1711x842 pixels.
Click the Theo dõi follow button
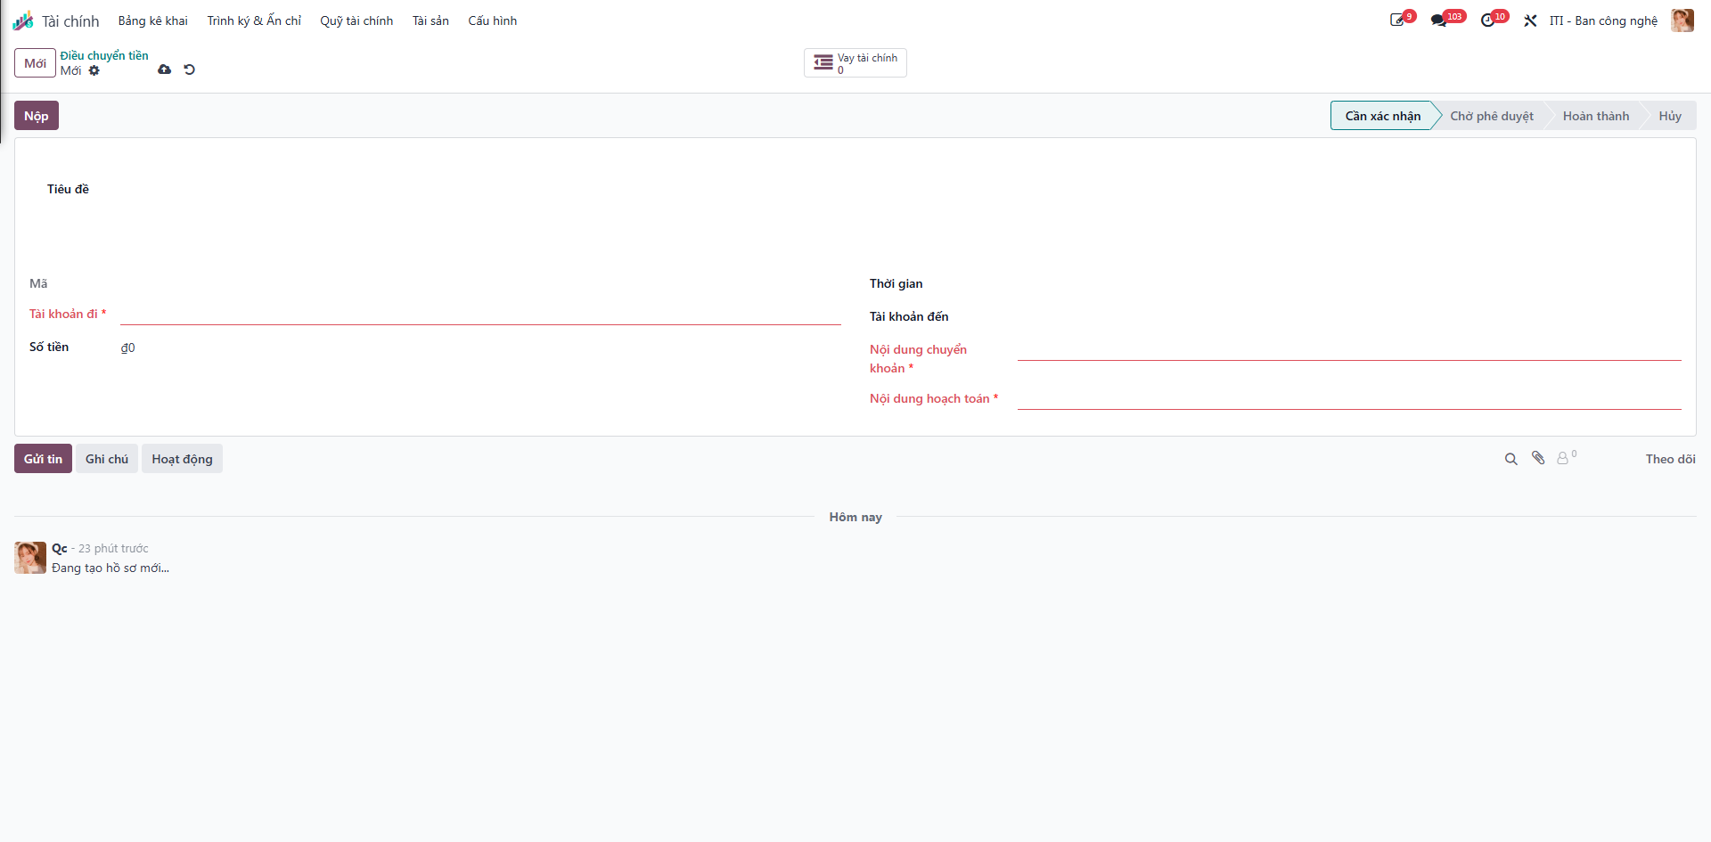pyautogui.click(x=1671, y=459)
